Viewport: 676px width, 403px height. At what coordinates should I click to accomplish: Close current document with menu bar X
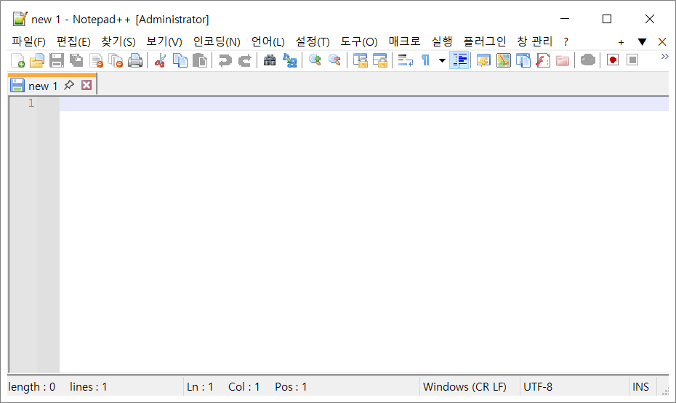(662, 42)
